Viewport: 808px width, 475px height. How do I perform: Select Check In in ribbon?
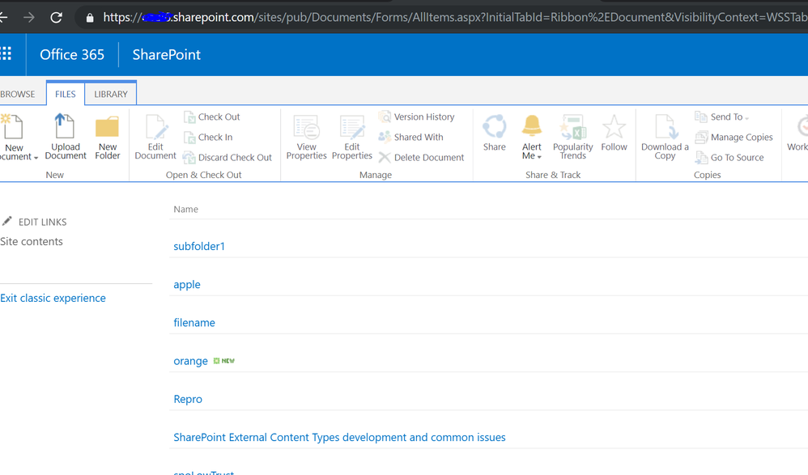208,137
